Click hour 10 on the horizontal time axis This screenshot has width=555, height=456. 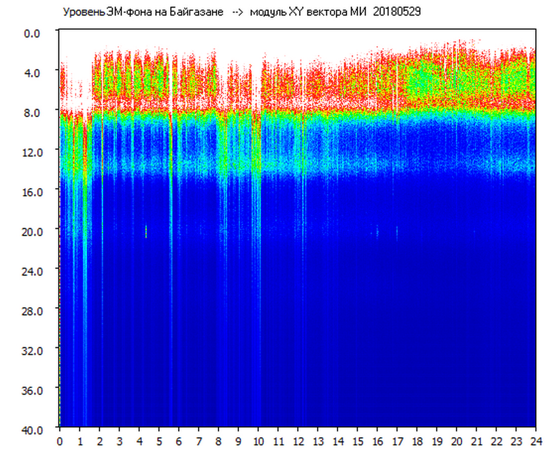[x=258, y=441]
